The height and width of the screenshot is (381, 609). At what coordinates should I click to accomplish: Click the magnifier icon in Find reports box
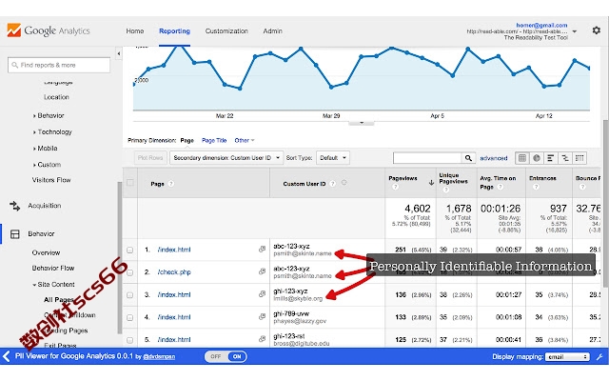pyautogui.click(x=15, y=65)
